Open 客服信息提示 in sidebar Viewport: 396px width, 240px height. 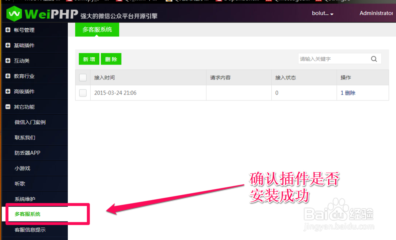coord(30,230)
